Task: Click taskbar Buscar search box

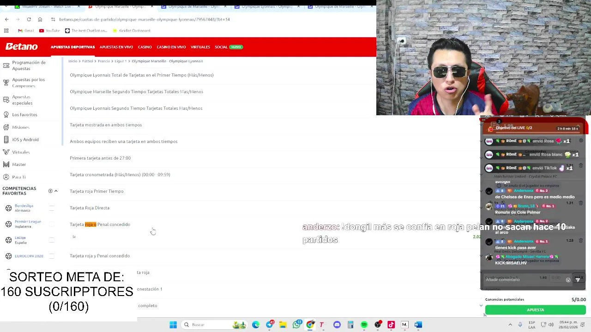Action: 215,325
